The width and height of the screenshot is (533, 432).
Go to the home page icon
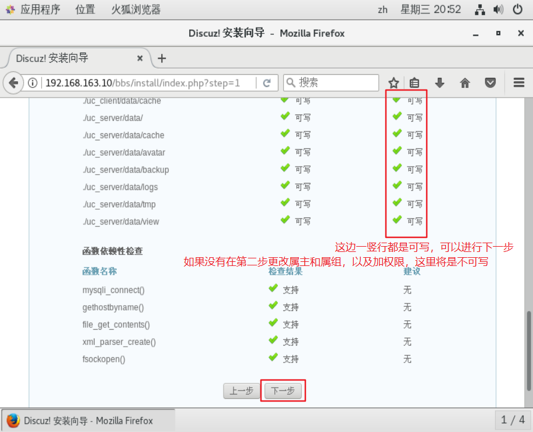465,83
